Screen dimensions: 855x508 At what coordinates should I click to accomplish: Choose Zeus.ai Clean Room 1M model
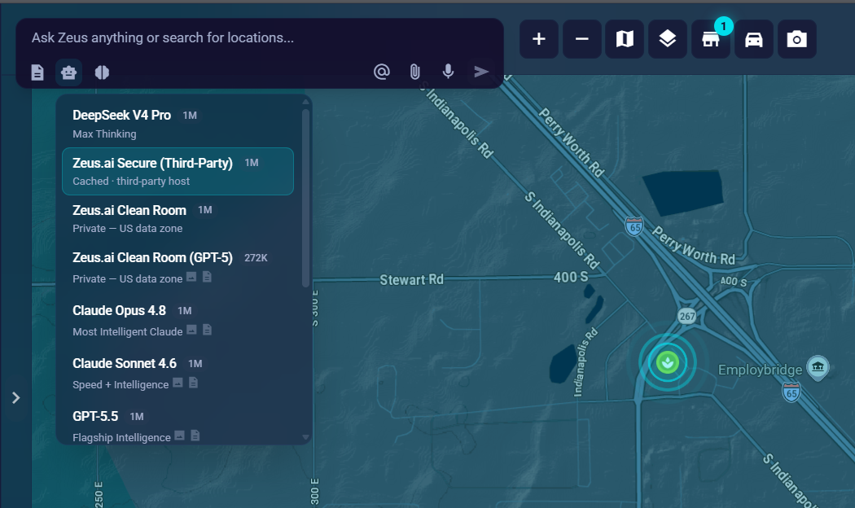pyautogui.click(x=178, y=218)
